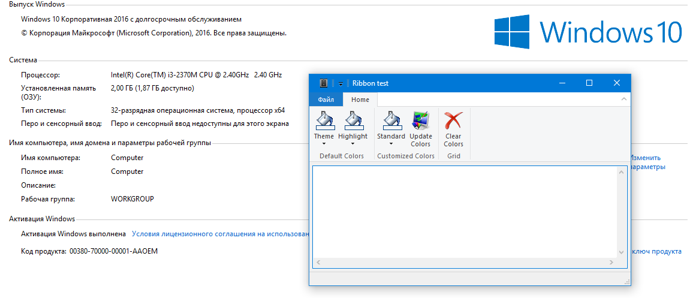Click inside the empty white text area

(465, 212)
